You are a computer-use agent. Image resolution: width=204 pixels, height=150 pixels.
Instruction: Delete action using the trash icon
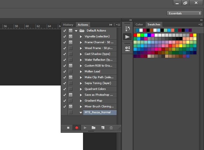[x=111, y=128]
